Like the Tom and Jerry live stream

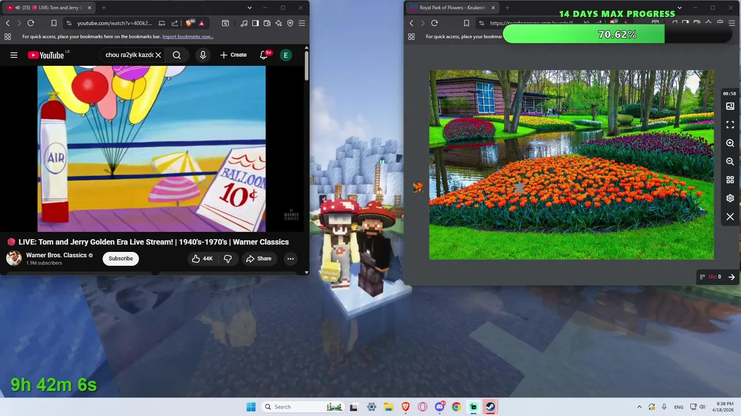(x=203, y=259)
